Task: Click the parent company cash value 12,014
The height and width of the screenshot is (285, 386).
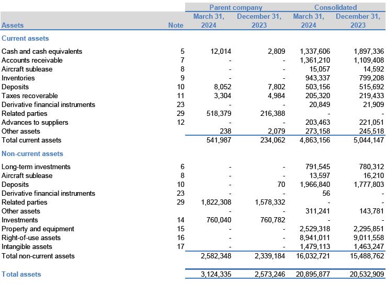Action: [220, 52]
